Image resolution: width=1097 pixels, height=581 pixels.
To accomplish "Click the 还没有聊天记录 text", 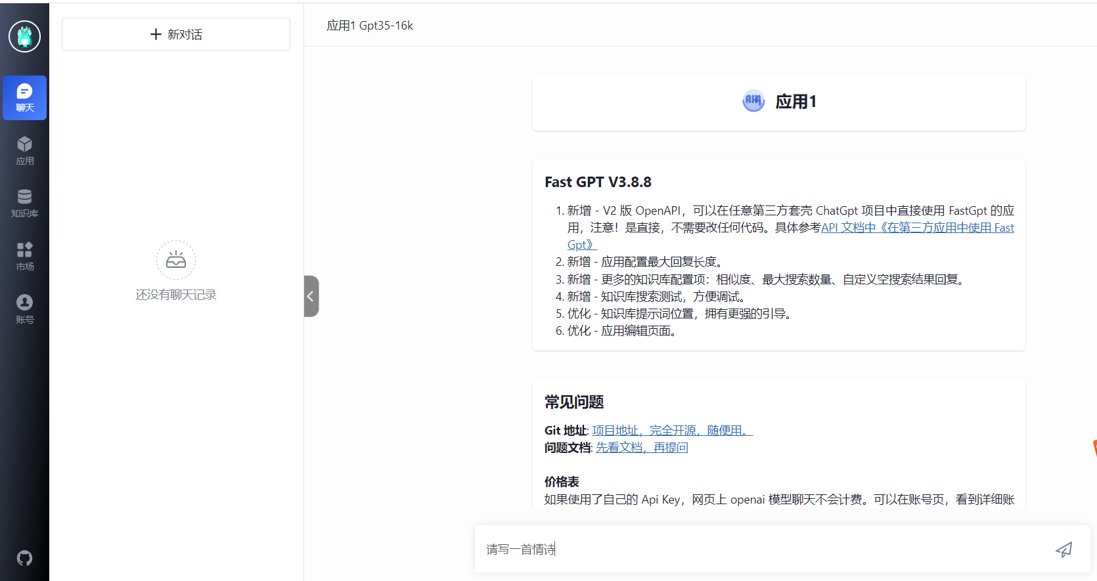I will (x=176, y=295).
